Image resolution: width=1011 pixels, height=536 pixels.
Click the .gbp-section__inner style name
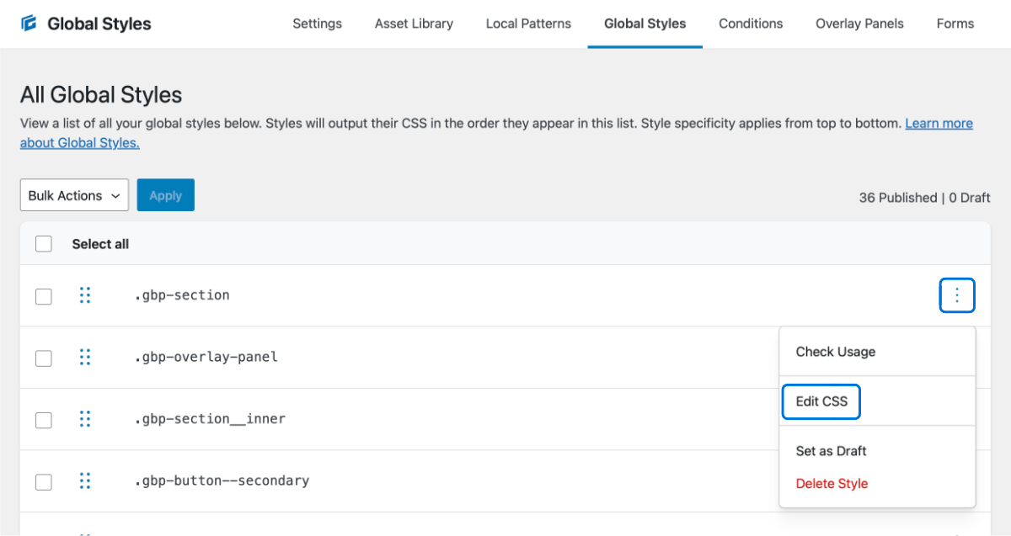pos(210,419)
